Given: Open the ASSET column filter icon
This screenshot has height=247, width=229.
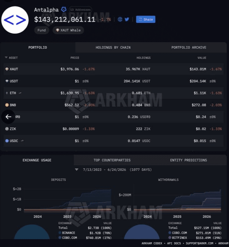Looking at the screenshot, I should click(6, 58).
